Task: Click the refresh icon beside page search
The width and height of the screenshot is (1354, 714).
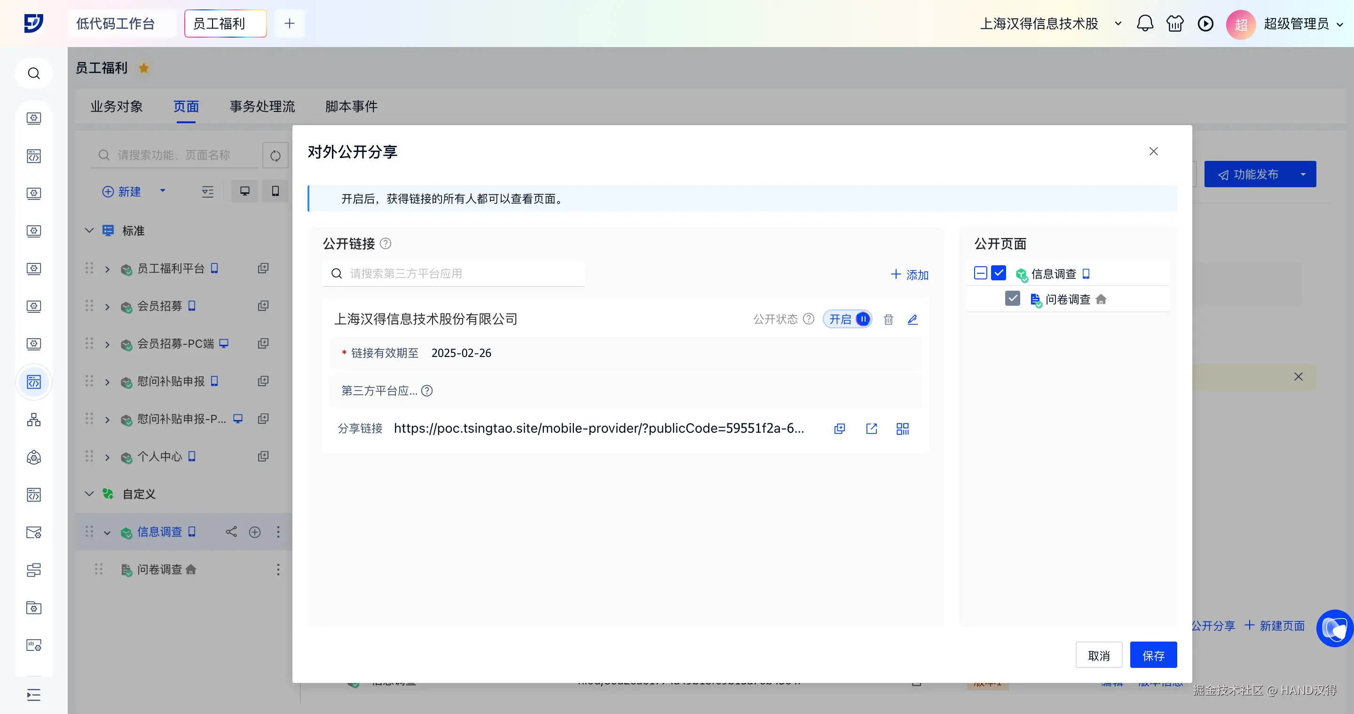Action: (276, 155)
